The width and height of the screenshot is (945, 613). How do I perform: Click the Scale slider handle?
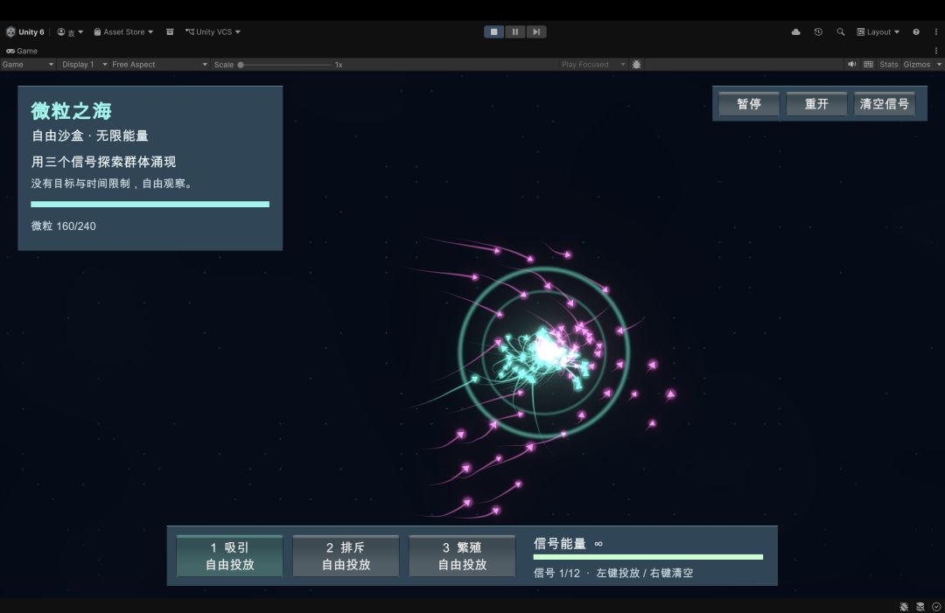click(x=241, y=65)
